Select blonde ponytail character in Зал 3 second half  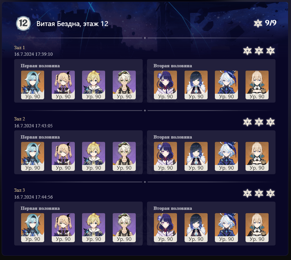(x=257, y=227)
